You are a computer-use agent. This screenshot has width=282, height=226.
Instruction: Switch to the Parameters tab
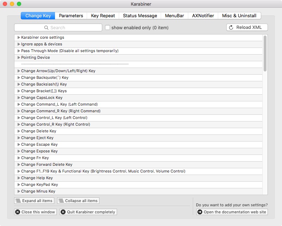[71, 16]
